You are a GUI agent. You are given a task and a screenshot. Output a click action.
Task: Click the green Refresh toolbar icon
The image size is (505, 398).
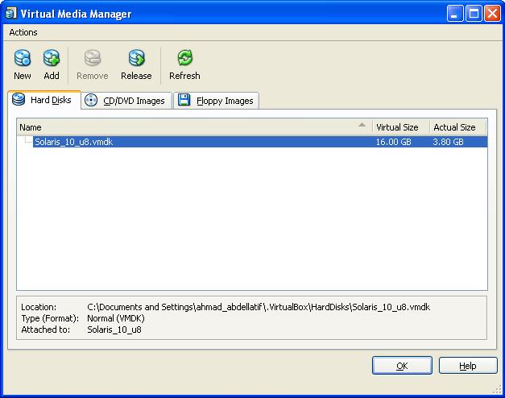(185, 58)
